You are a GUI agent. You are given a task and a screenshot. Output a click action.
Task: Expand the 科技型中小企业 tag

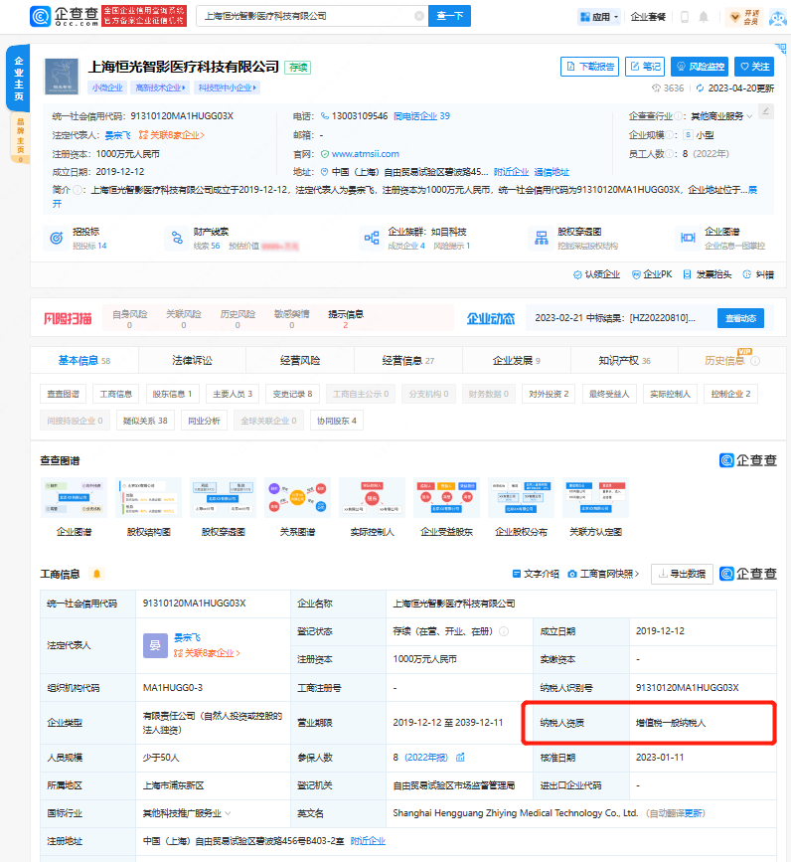(x=228, y=87)
